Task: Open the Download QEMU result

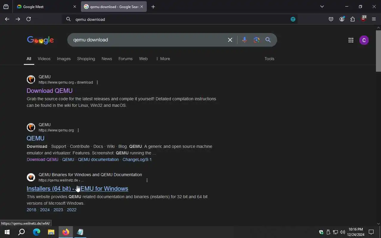Action: click(x=49, y=91)
